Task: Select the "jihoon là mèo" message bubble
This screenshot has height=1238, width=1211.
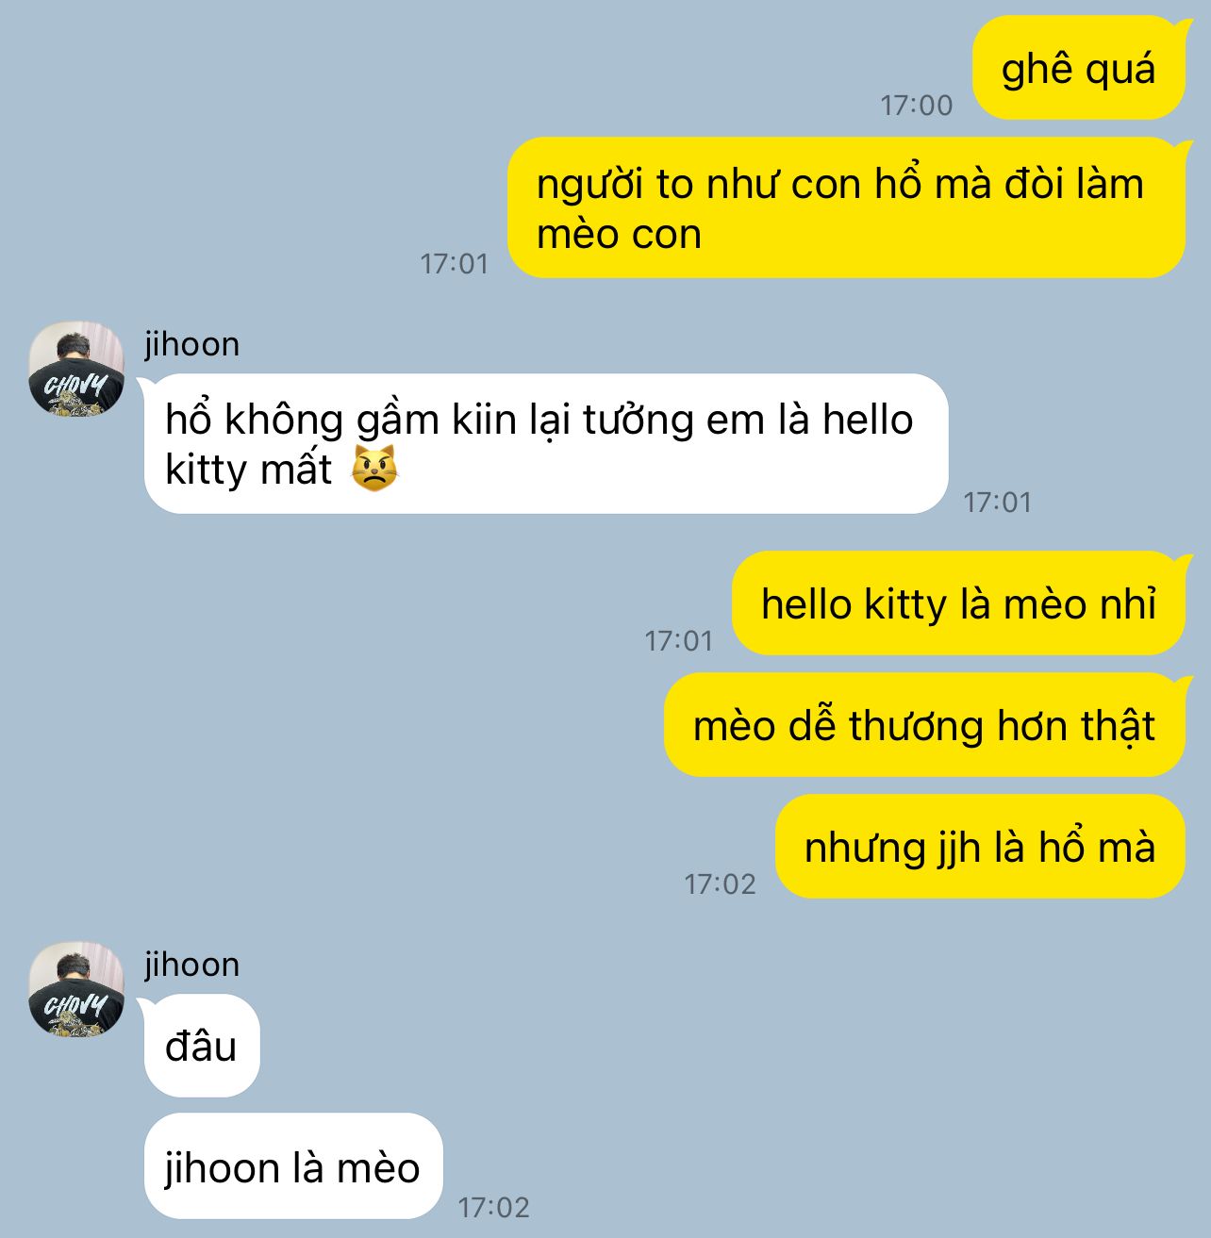Action: [292, 1166]
